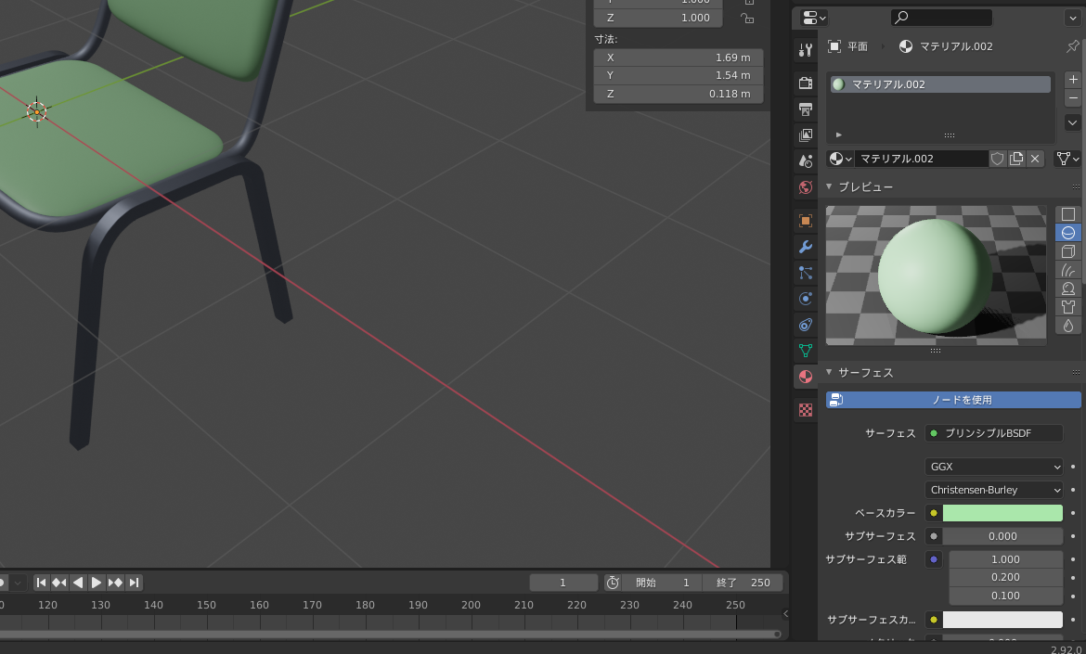Image resolution: width=1086 pixels, height=654 pixels.
Task: Open the Object Constraints properties tab
Action: 805,325
